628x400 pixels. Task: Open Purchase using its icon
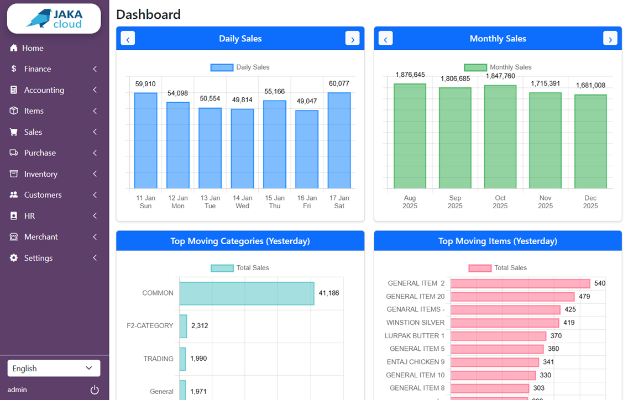13,152
